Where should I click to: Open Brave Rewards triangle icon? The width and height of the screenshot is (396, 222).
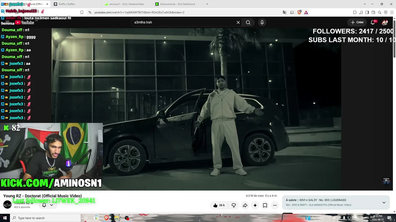[306, 12]
